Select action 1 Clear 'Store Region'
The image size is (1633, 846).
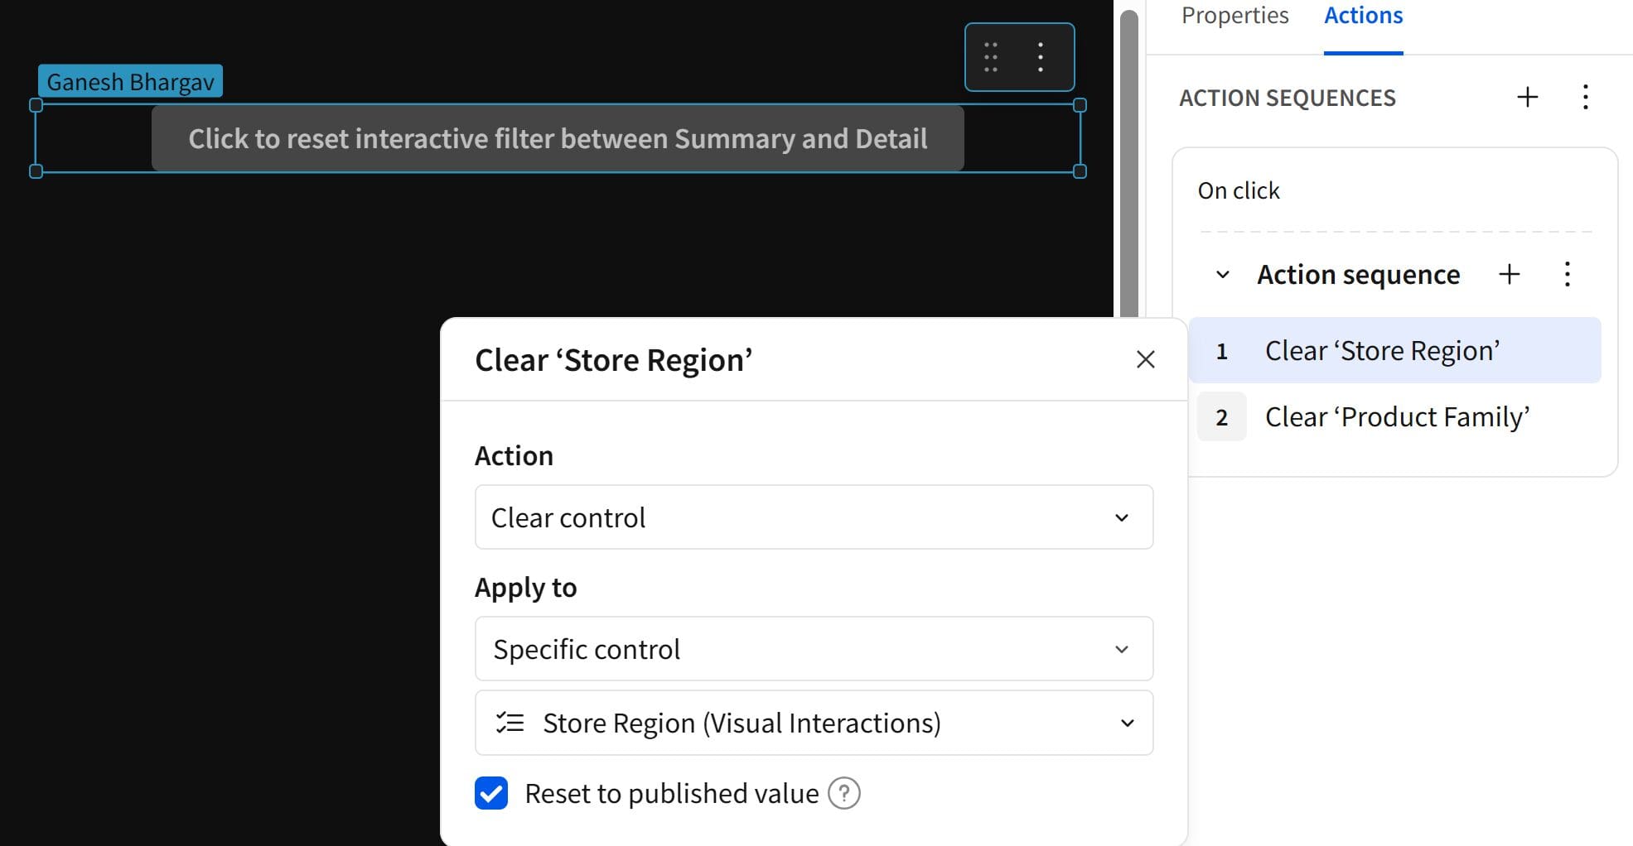[x=1395, y=350]
